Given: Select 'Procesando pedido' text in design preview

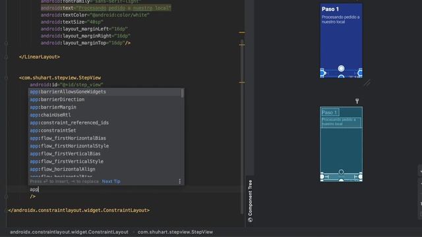Looking at the screenshot, I should 340,19.
